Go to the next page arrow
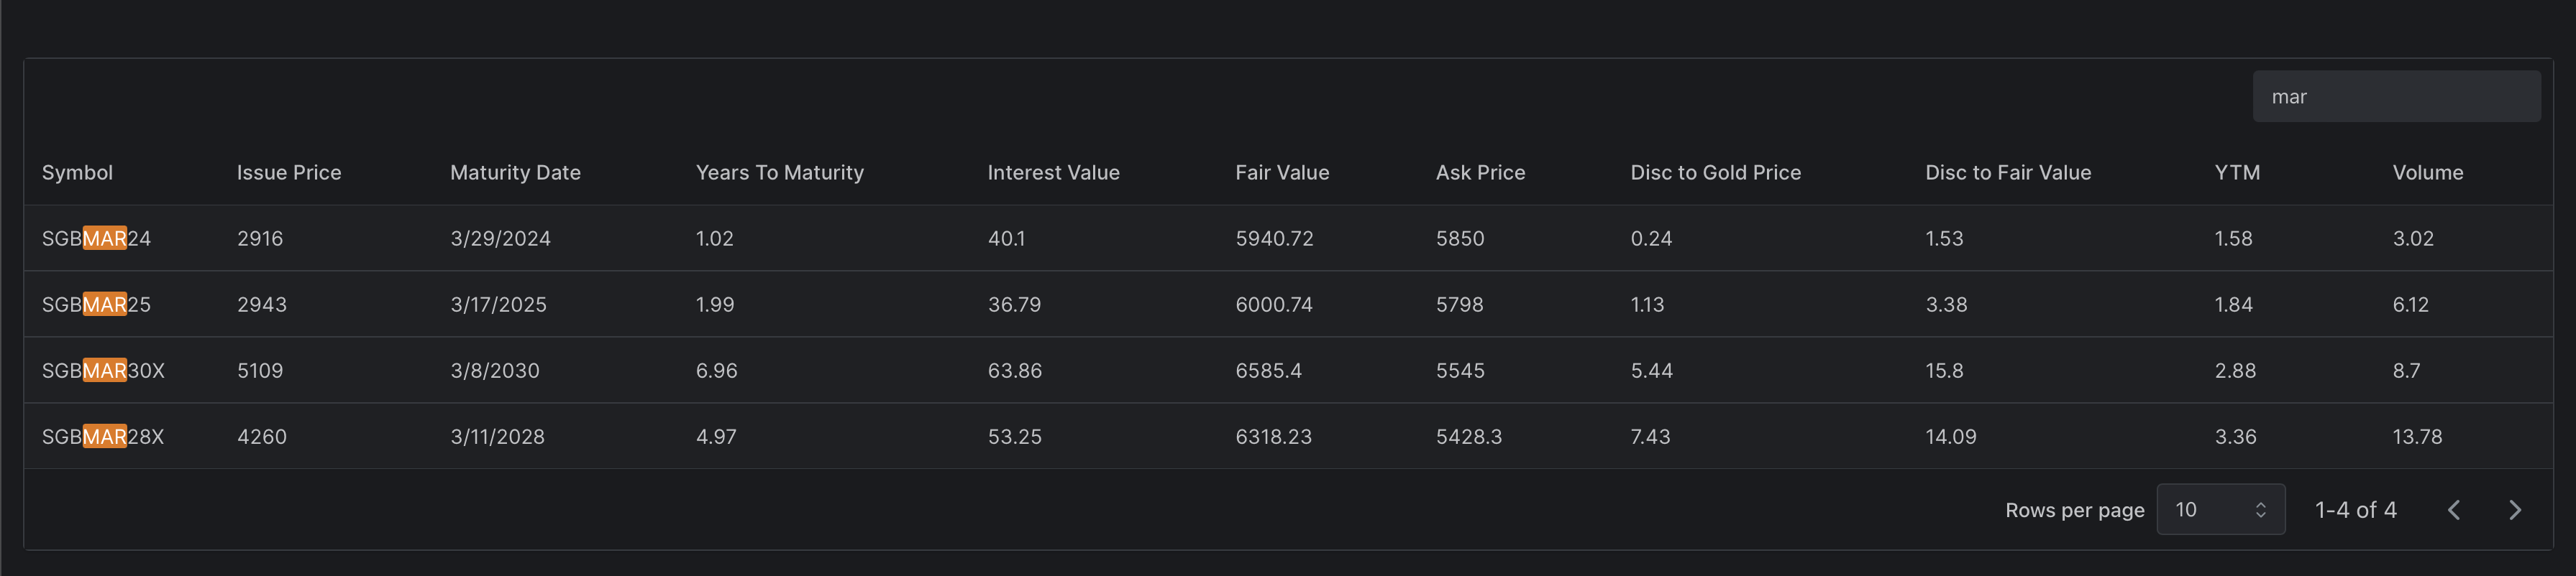2576x576 pixels. (2514, 510)
